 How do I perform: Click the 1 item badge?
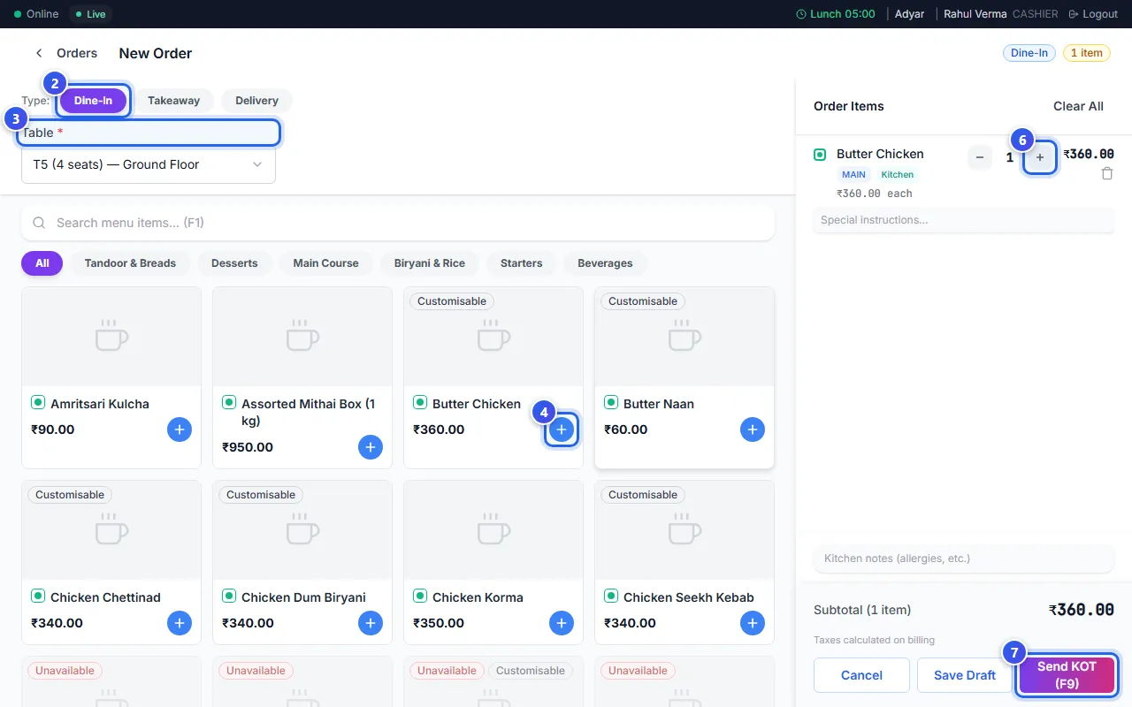(1087, 53)
